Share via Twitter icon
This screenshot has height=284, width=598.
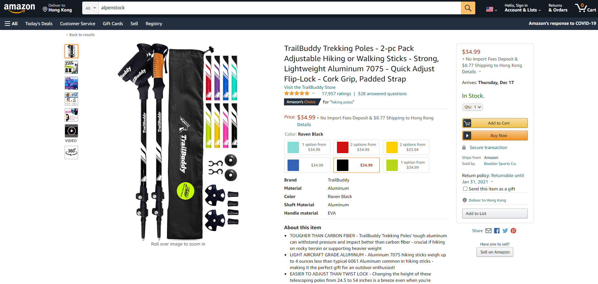(505, 231)
